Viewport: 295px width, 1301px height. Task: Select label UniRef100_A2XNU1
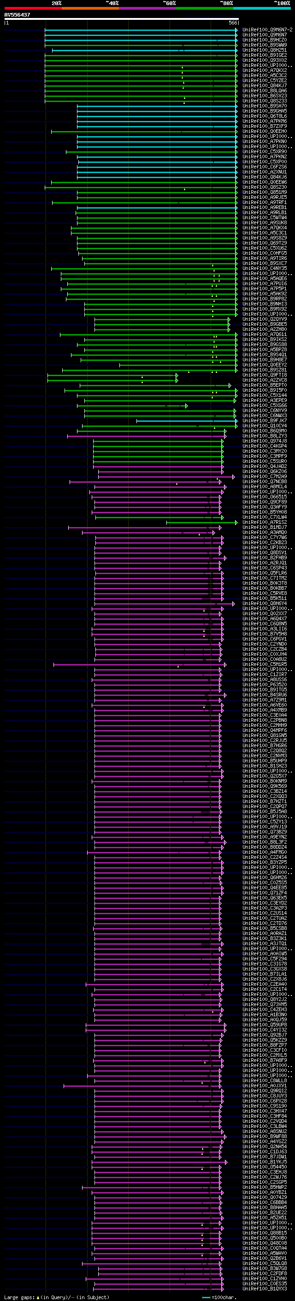coord(265,172)
